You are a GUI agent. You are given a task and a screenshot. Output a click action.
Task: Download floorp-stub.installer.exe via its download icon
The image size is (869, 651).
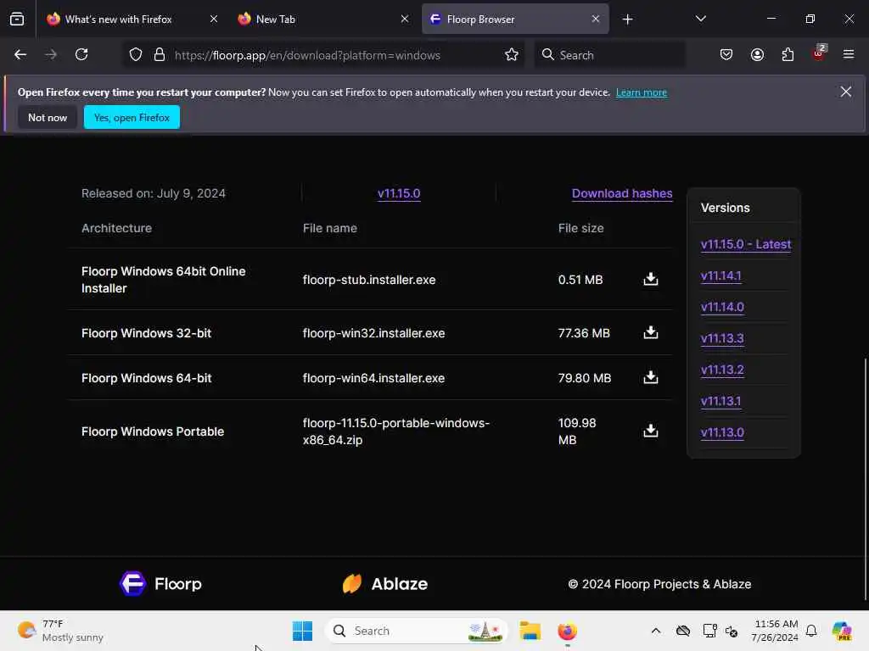(x=651, y=279)
